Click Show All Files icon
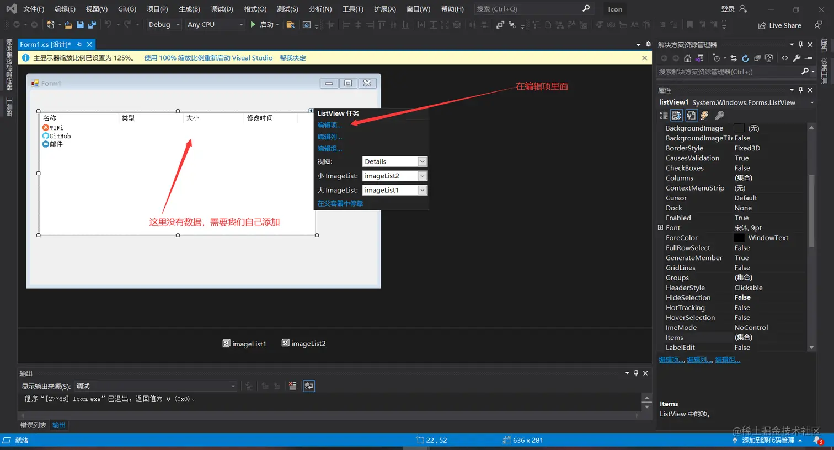Viewport: 834px width, 450px height. [769, 58]
